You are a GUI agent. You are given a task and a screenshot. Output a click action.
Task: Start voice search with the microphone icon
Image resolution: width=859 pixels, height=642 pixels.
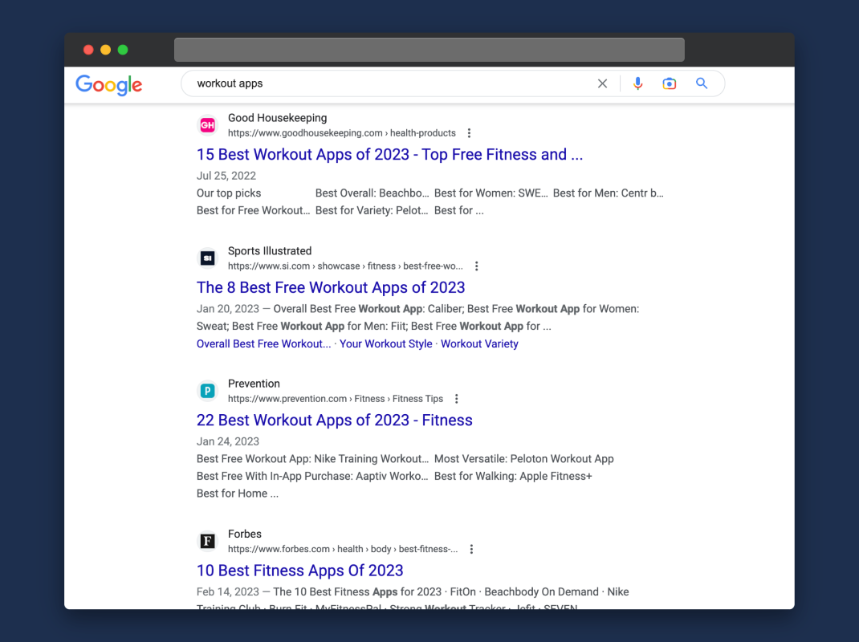[637, 83]
